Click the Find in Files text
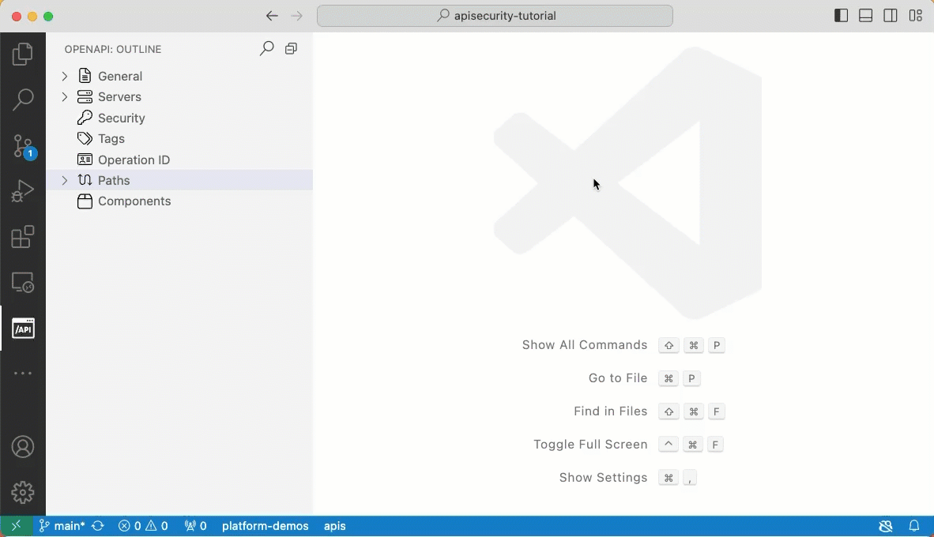 [610, 411]
